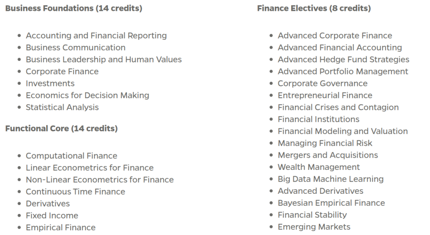This screenshot has width=430, height=235.
Task: Select the Statistical Analysis course
Action: tap(62, 107)
